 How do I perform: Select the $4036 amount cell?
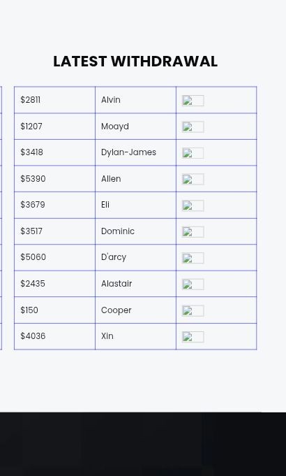click(54, 336)
